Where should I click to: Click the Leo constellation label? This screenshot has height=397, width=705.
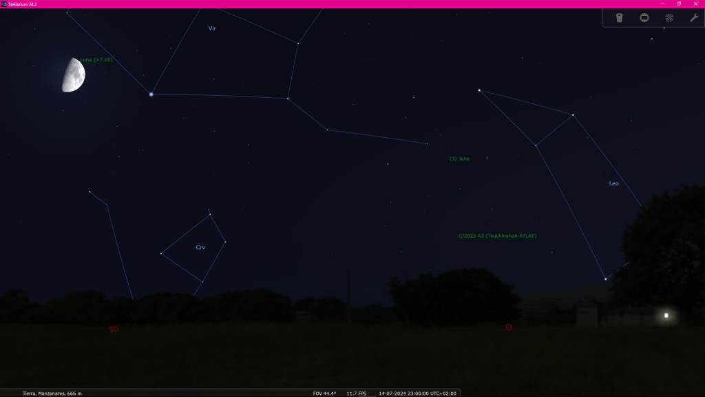613,183
